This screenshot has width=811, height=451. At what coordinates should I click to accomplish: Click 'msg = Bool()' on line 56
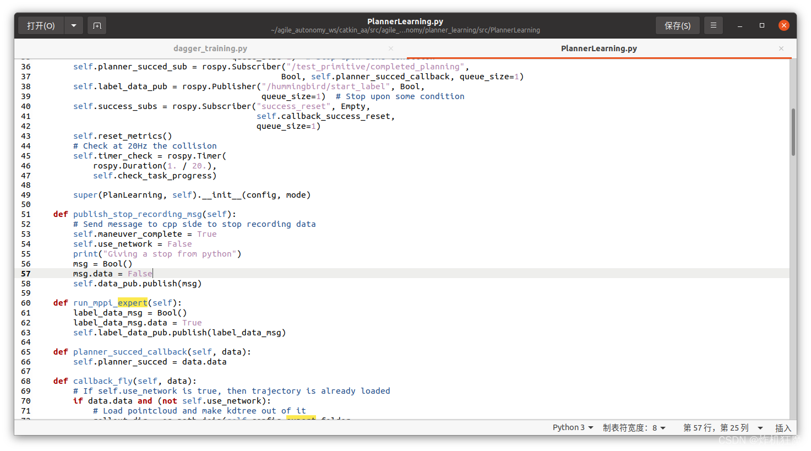click(x=103, y=264)
